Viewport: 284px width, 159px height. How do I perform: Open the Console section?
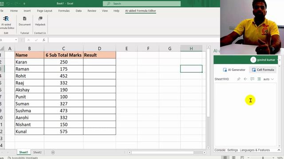point(220,150)
